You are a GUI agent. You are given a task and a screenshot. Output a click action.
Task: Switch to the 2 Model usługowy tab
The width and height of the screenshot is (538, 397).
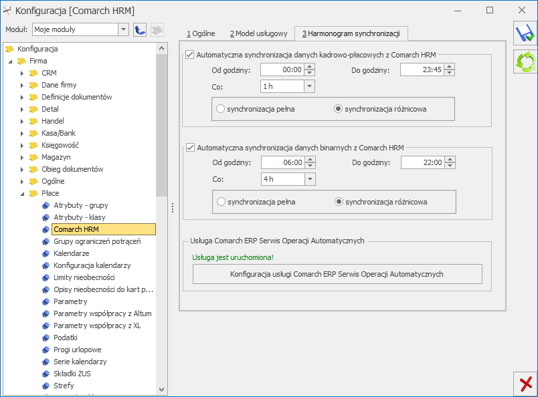[258, 33]
